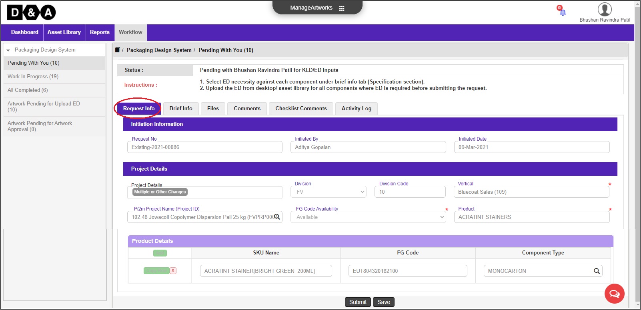The width and height of the screenshot is (641, 310).
Task: Click the Save button
Action: [x=383, y=302]
